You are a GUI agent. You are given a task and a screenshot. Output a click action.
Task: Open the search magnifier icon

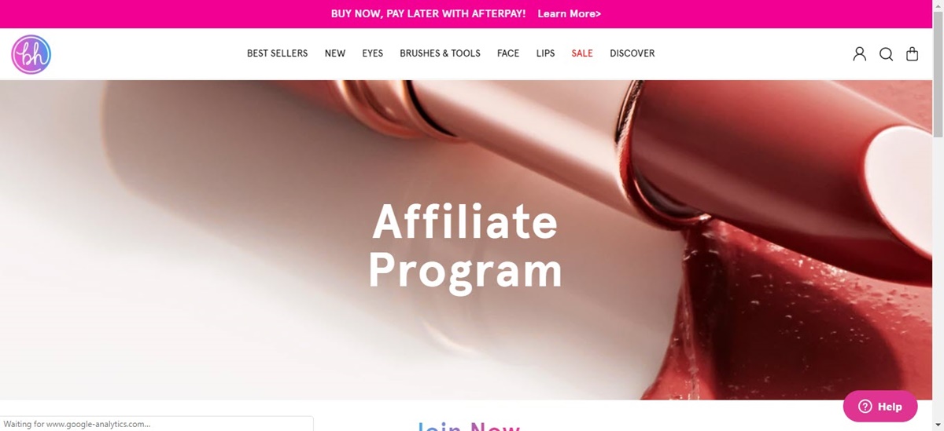pyautogui.click(x=886, y=54)
